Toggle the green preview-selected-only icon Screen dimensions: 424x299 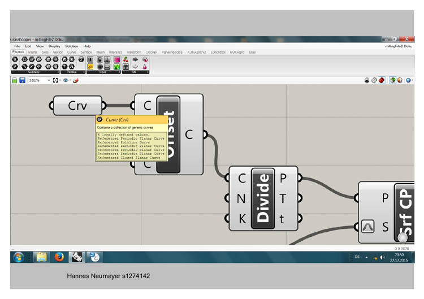click(x=393, y=80)
